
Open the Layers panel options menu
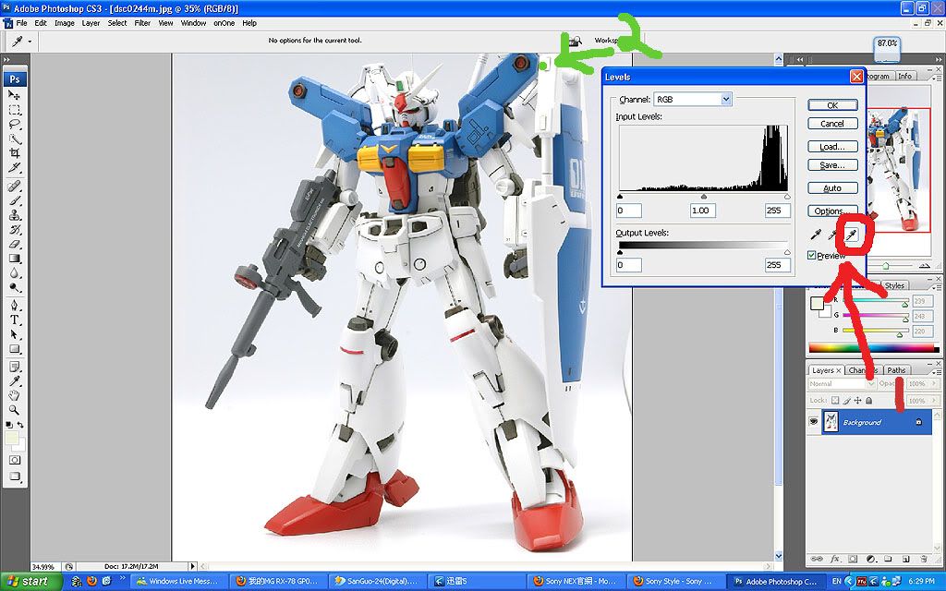937,372
